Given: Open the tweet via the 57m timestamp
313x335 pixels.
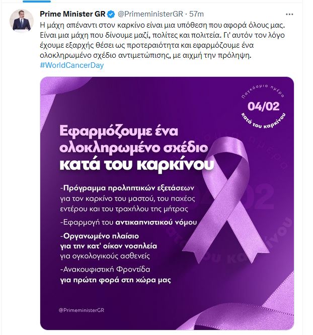Looking at the screenshot, I should tap(196, 14).
